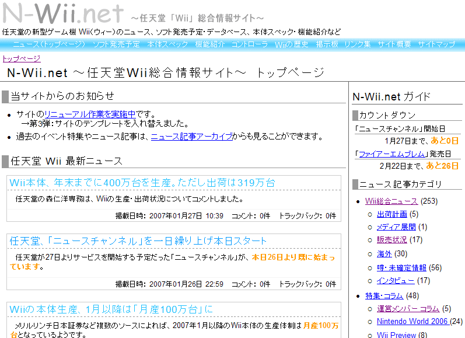Click the あと0日 countdown text
Screen dimensions: 465x338
pyautogui.click(x=445, y=141)
